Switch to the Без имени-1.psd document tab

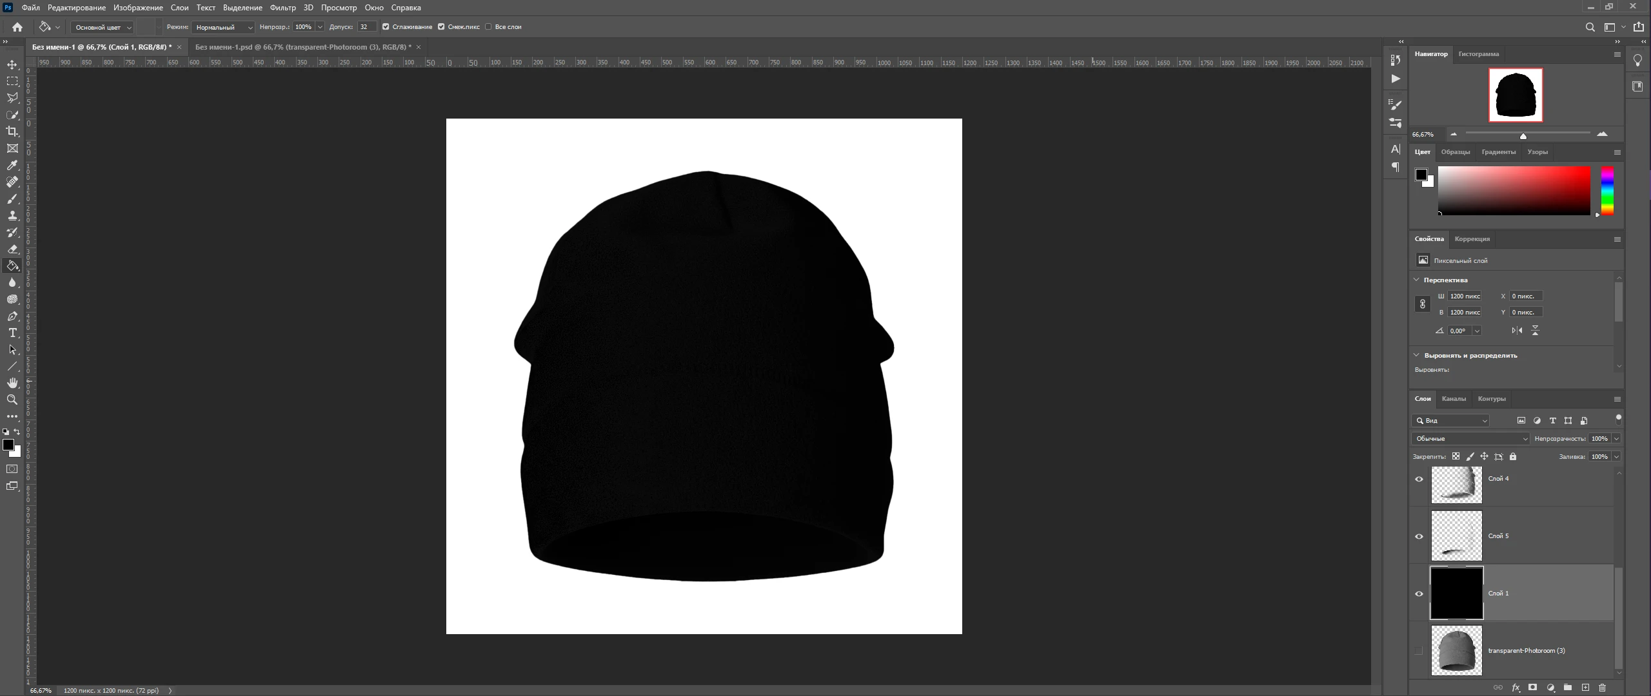pos(303,47)
